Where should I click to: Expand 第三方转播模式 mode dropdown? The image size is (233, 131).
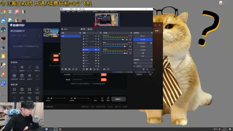coord(18,31)
